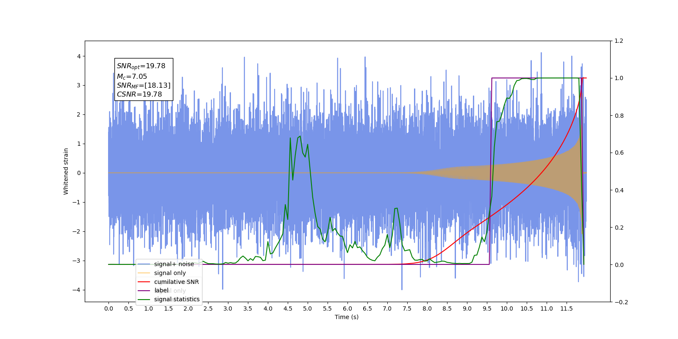Click x-axis tick label 6.0
Viewport: 678px width, 339px height.
[x=347, y=308]
